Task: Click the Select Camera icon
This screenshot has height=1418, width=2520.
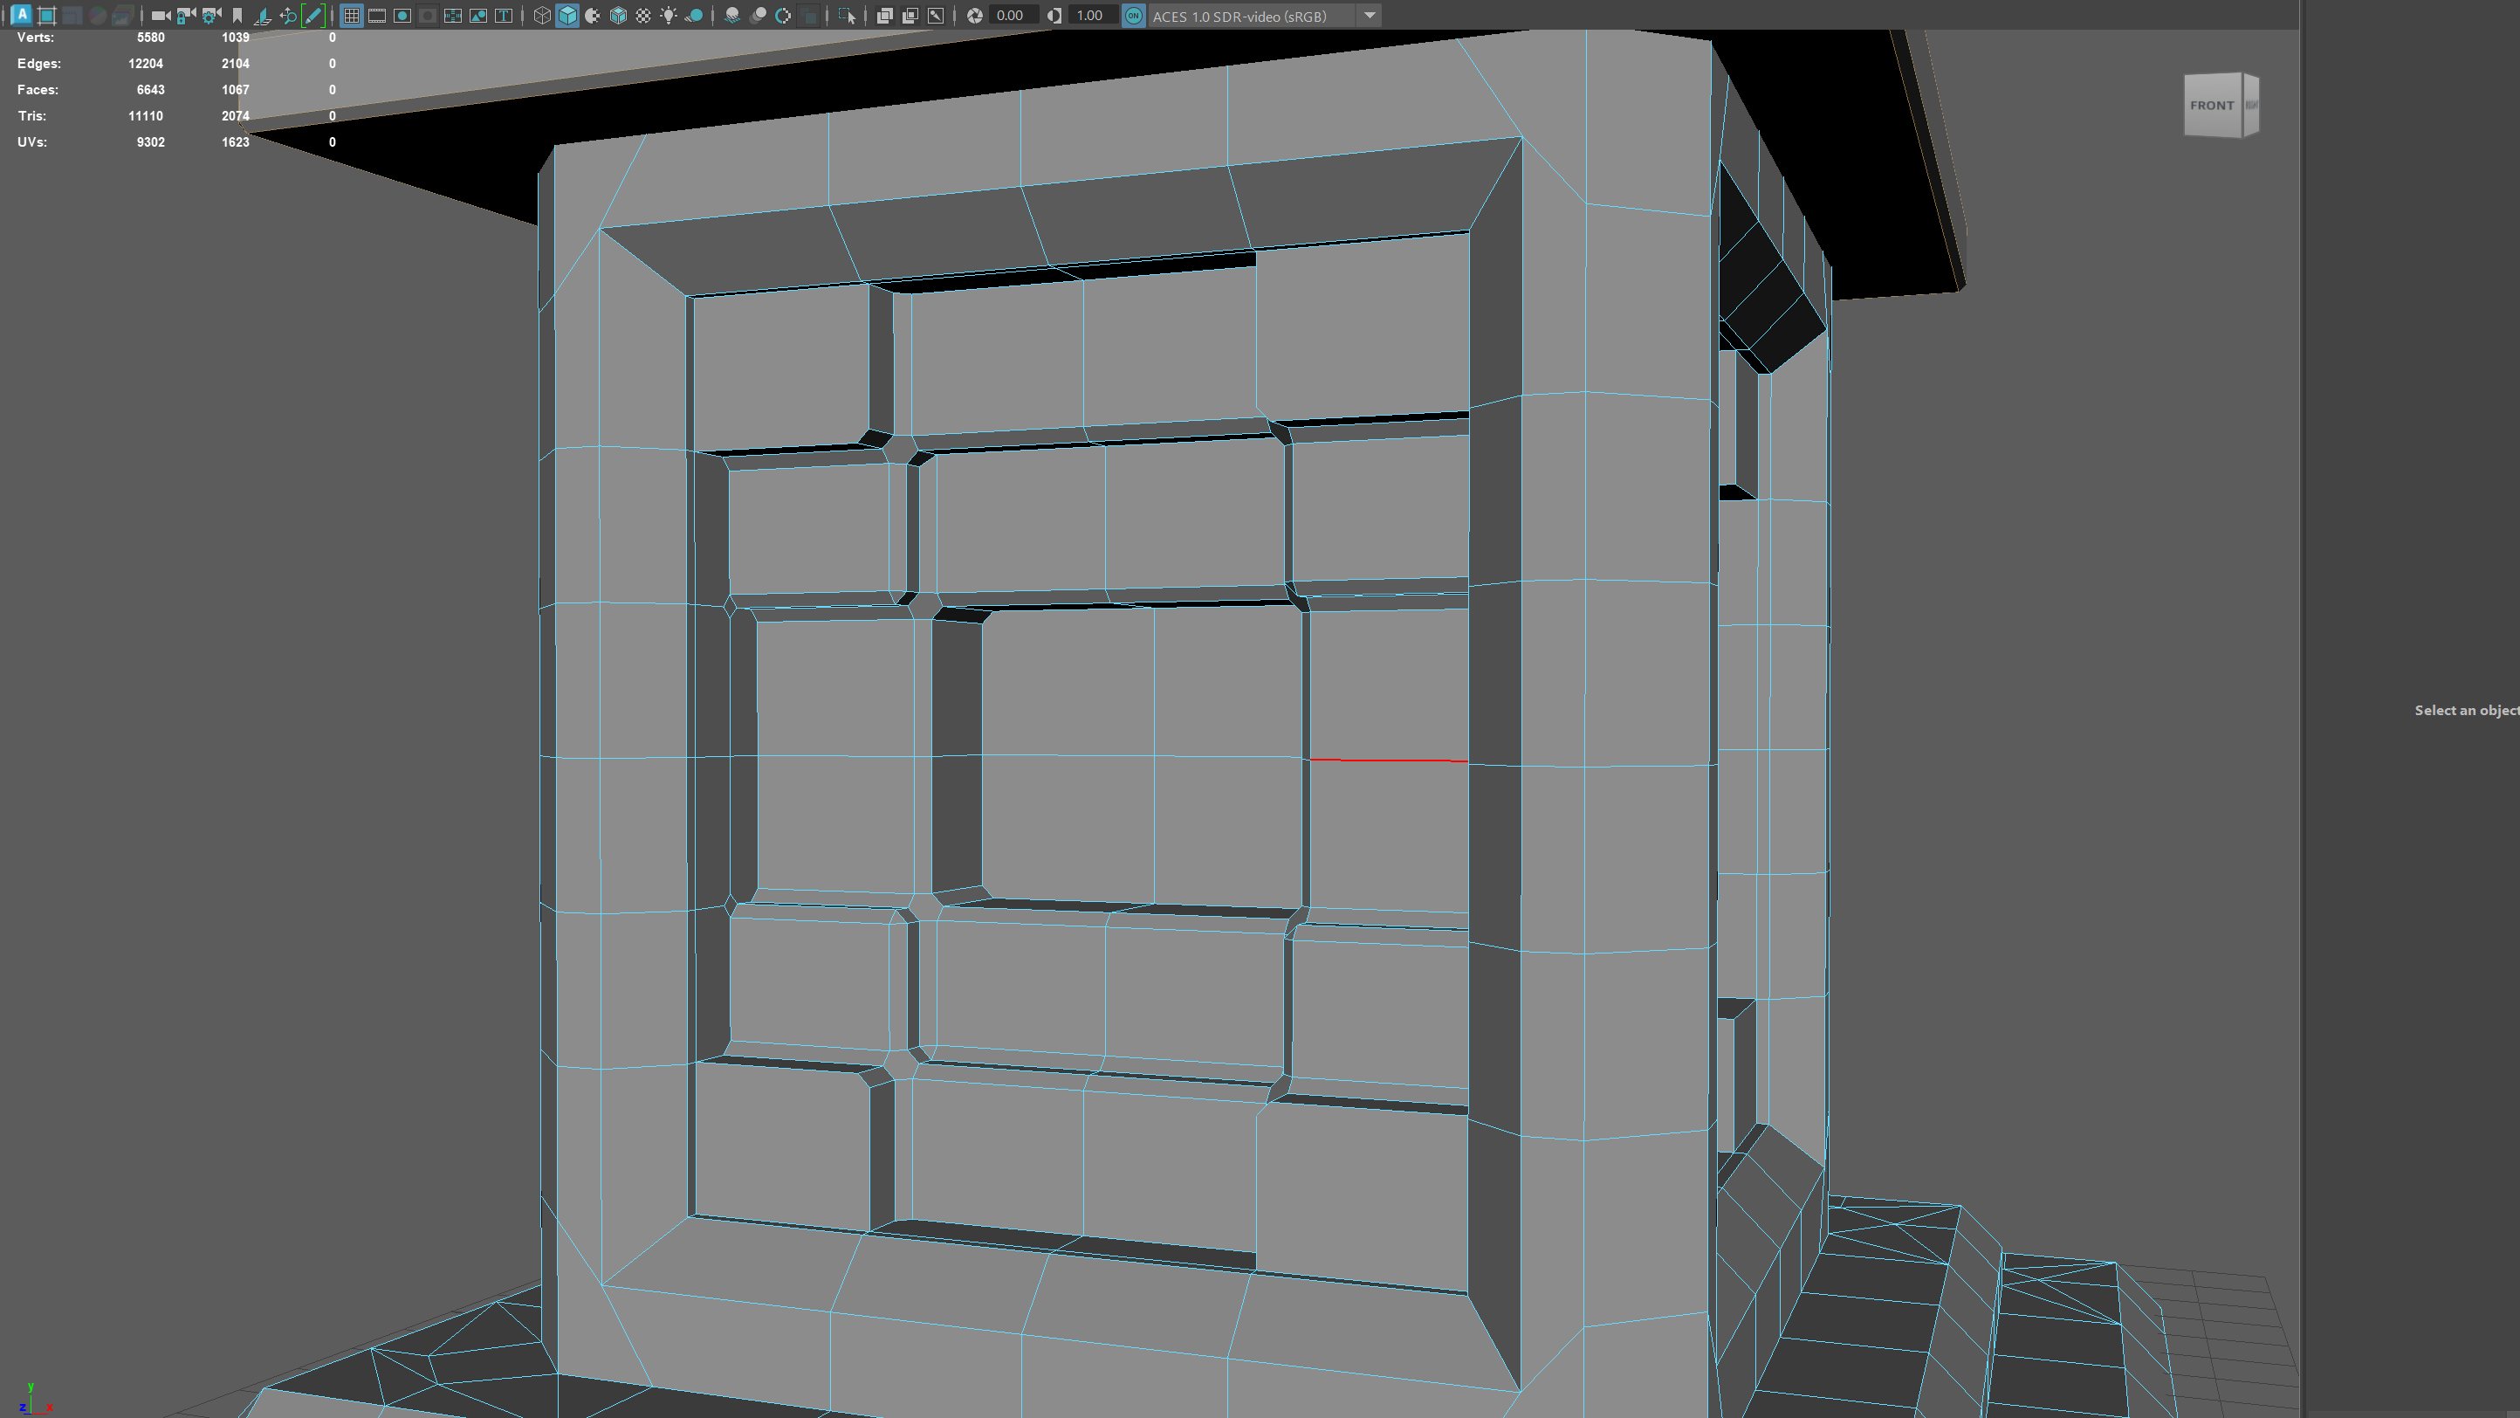Action: (x=160, y=16)
